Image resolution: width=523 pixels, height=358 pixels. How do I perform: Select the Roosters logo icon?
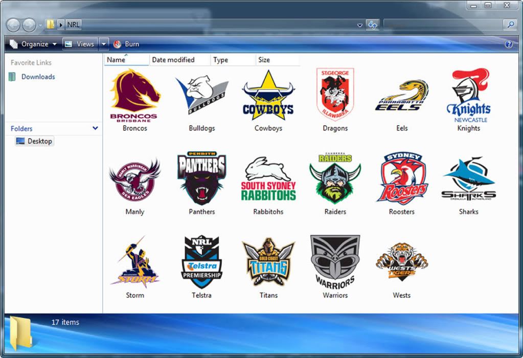click(402, 178)
